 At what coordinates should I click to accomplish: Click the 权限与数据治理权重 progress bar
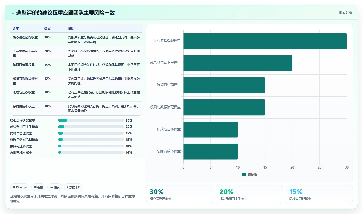[91, 140]
